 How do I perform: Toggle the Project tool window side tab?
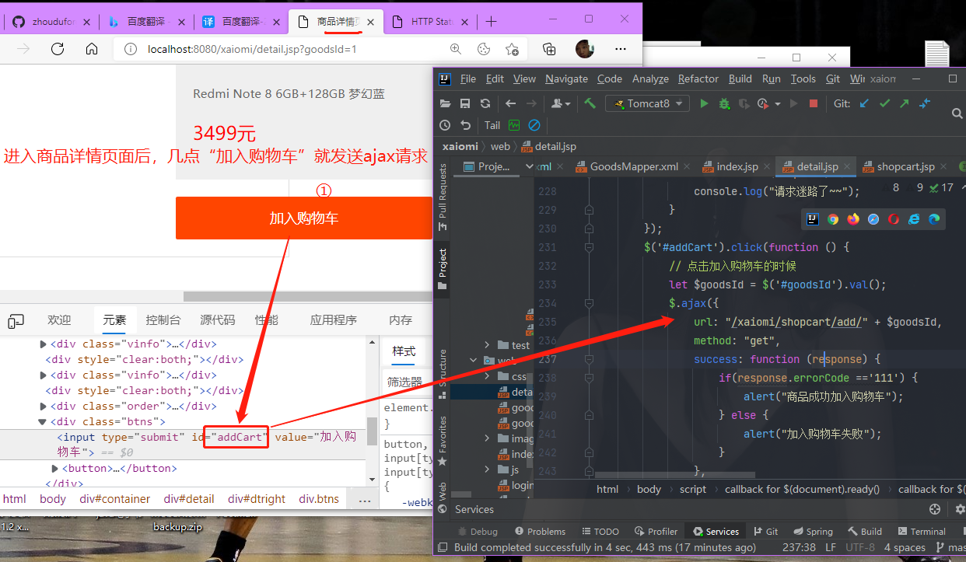pos(443,268)
